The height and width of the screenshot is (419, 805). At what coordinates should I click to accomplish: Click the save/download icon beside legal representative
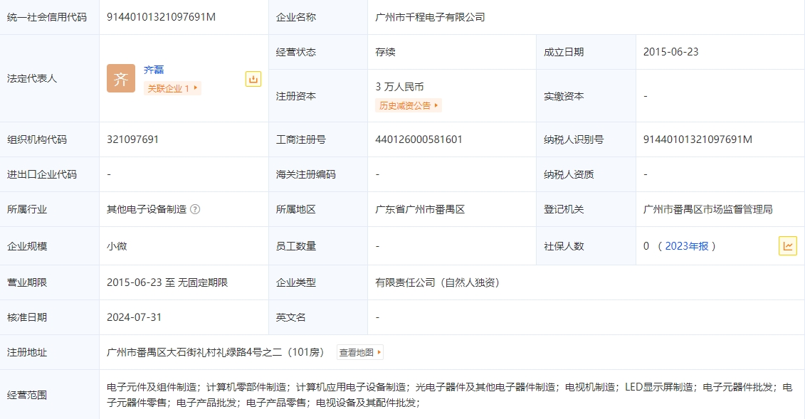click(253, 79)
